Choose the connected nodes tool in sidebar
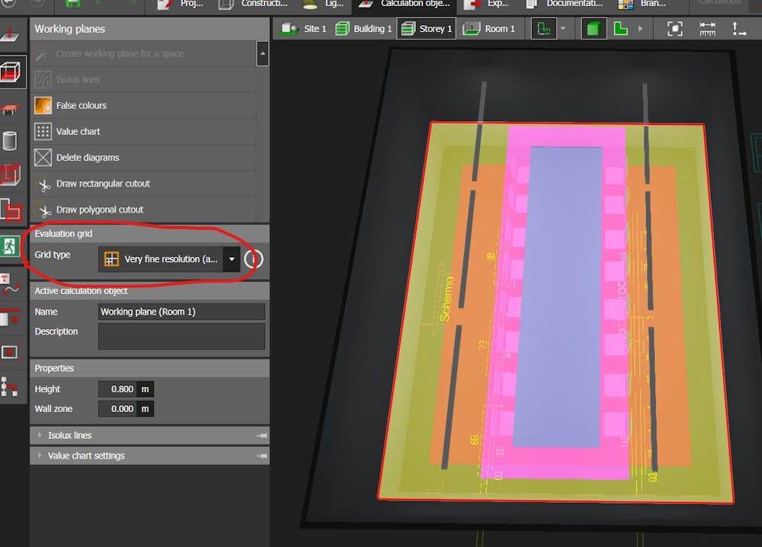 click(10, 387)
